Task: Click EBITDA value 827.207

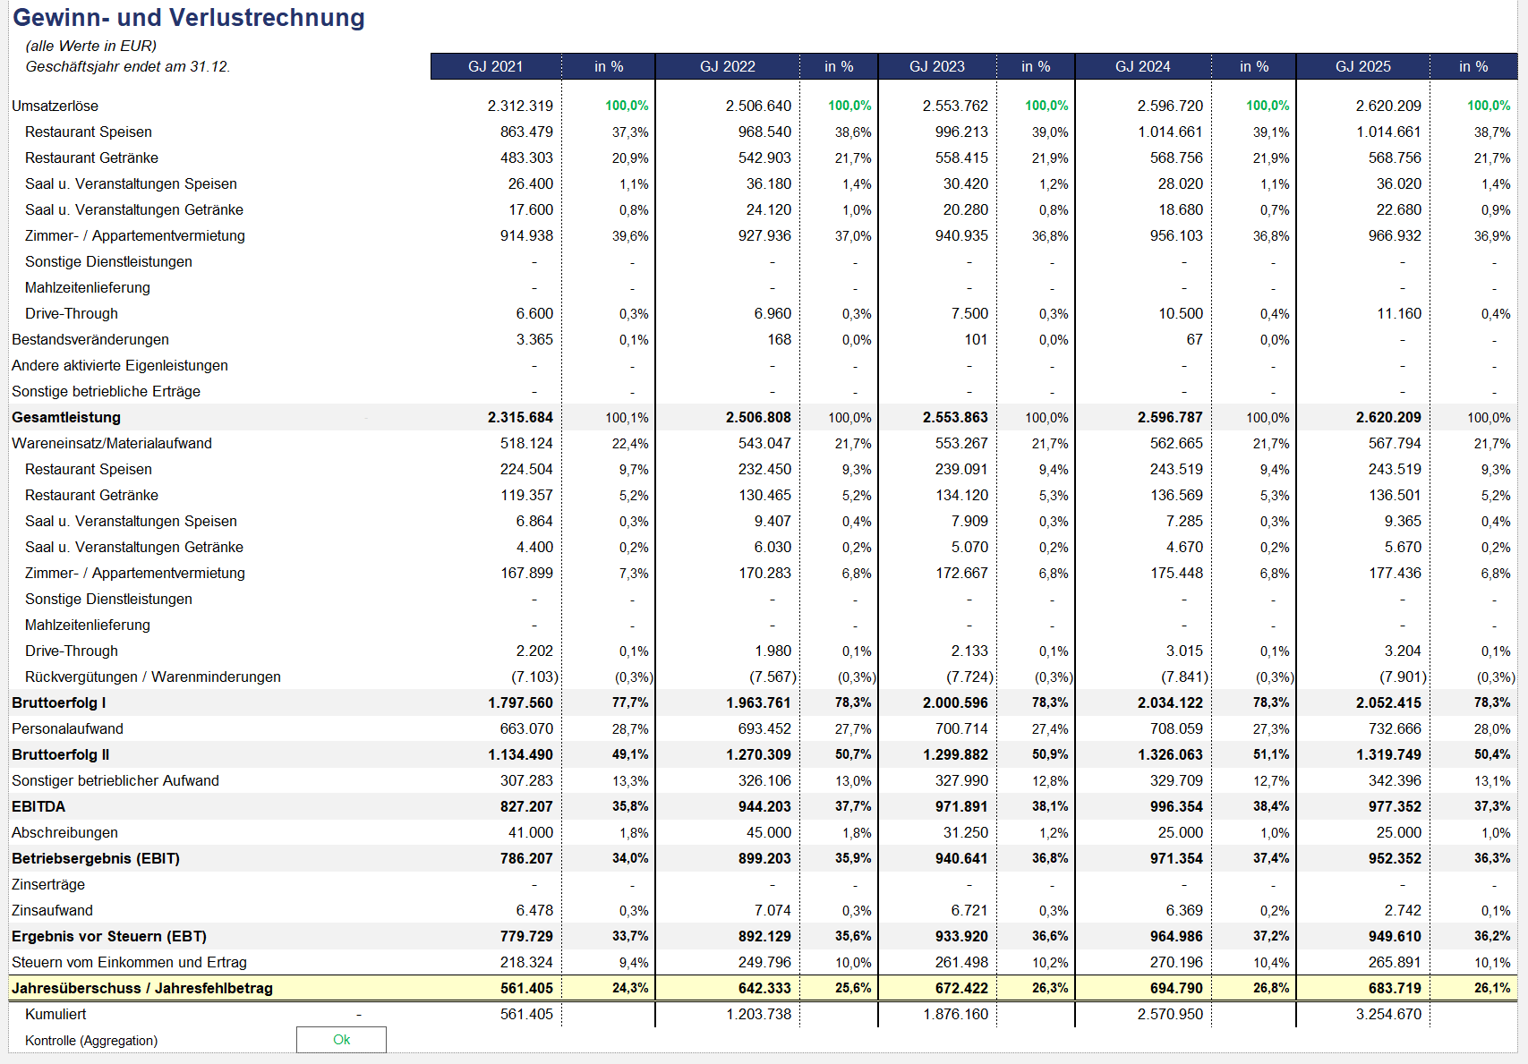Action: point(526,806)
